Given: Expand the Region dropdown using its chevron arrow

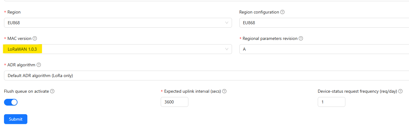Looking at the screenshot, I should point(227,23).
